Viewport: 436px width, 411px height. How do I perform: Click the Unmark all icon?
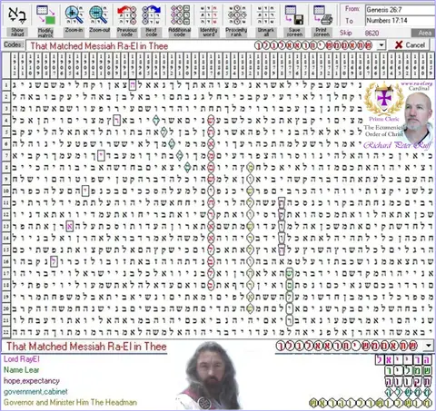[265, 15]
